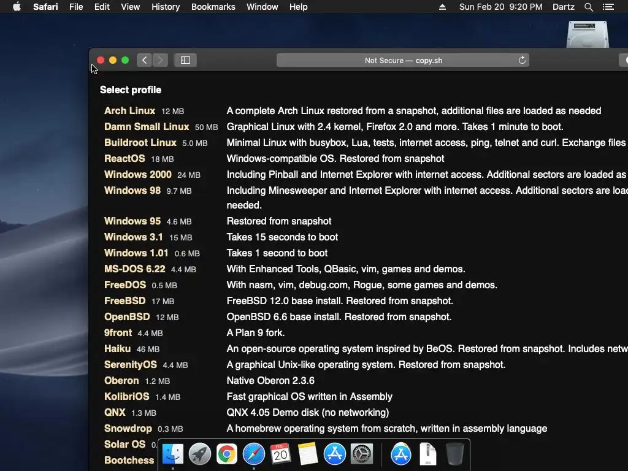The width and height of the screenshot is (628, 471).
Task: Open the Window menu
Action: 262,7
